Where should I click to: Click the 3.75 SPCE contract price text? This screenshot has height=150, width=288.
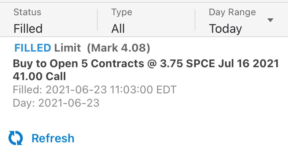click(x=187, y=64)
